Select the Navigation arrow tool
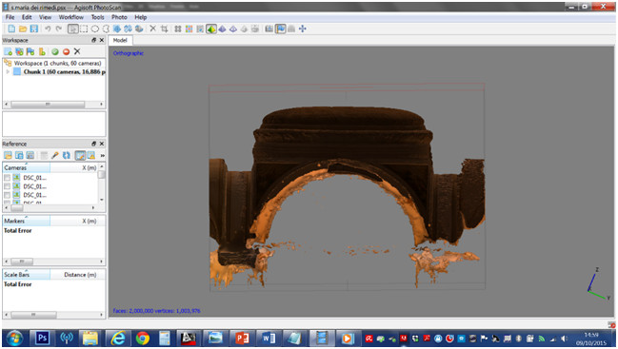This screenshot has height=349, width=618. 73,29
